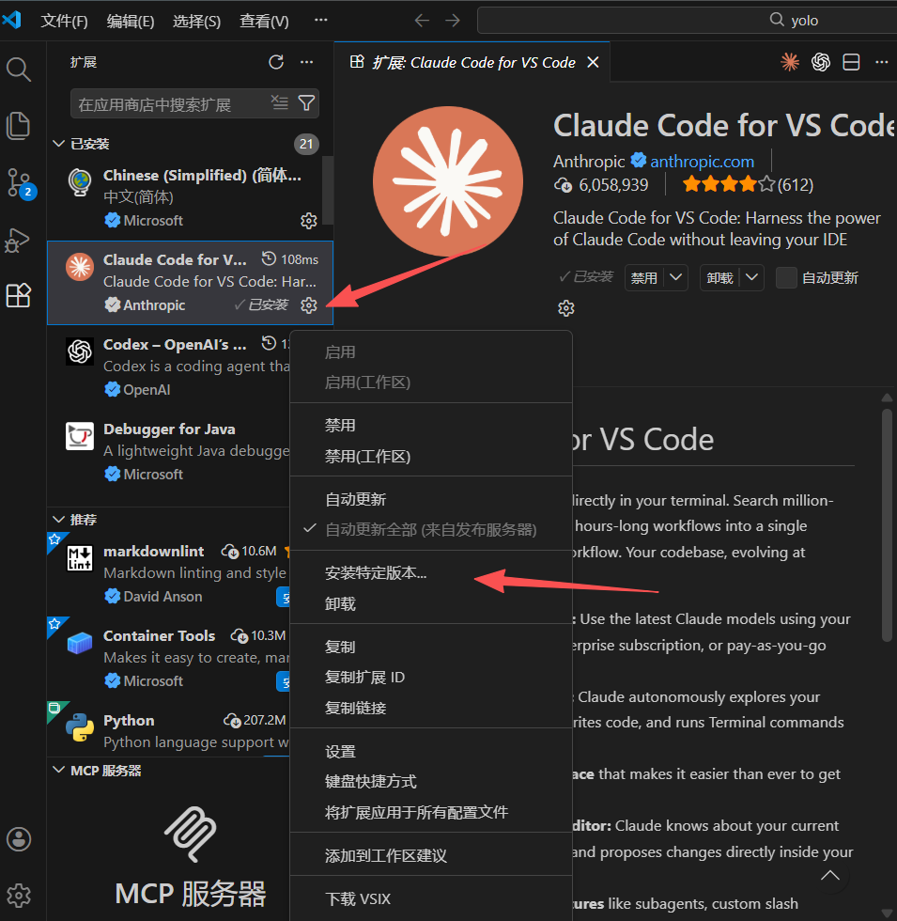Open the 文件(F) menu

(x=64, y=21)
